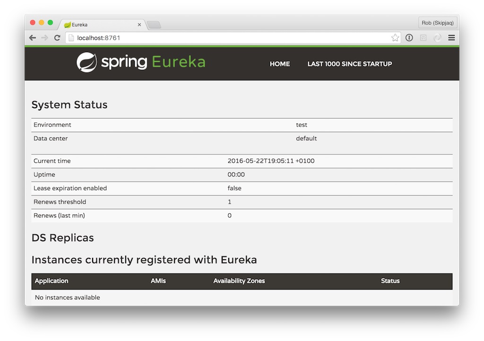Click the page icon in address bar
Screen dimensions: 484x341
[71, 38]
